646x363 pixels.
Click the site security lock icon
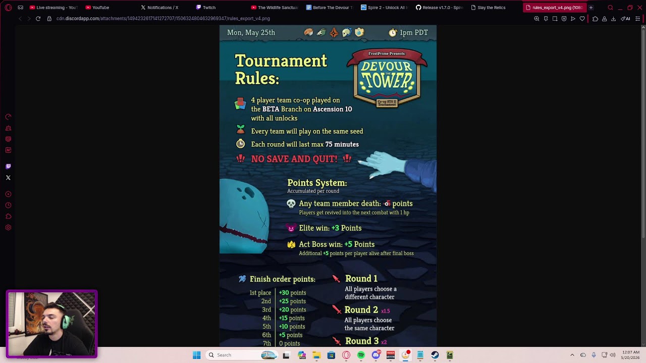click(x=49, y=19)
